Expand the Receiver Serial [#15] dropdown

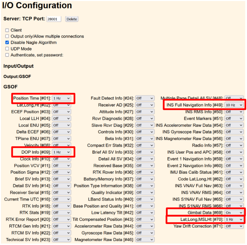62,192
